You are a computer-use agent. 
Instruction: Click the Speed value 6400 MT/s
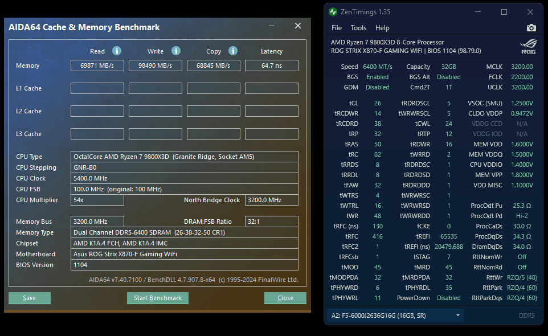pyautogui.click(x=378, y=67)
